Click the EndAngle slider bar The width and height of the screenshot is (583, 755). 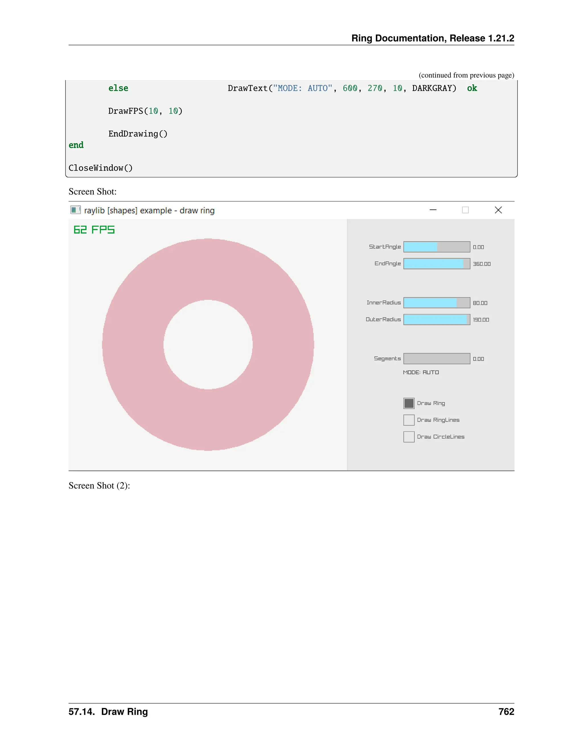[x=437, y=264]
